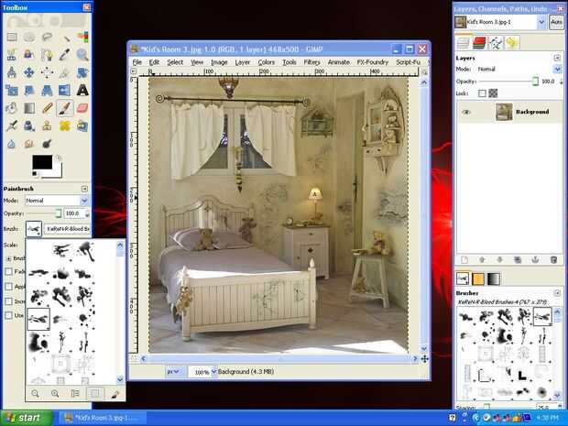This screenshot has width=568, height=426.
Task: Activate the Paintbrush tool
Action: 65,108
